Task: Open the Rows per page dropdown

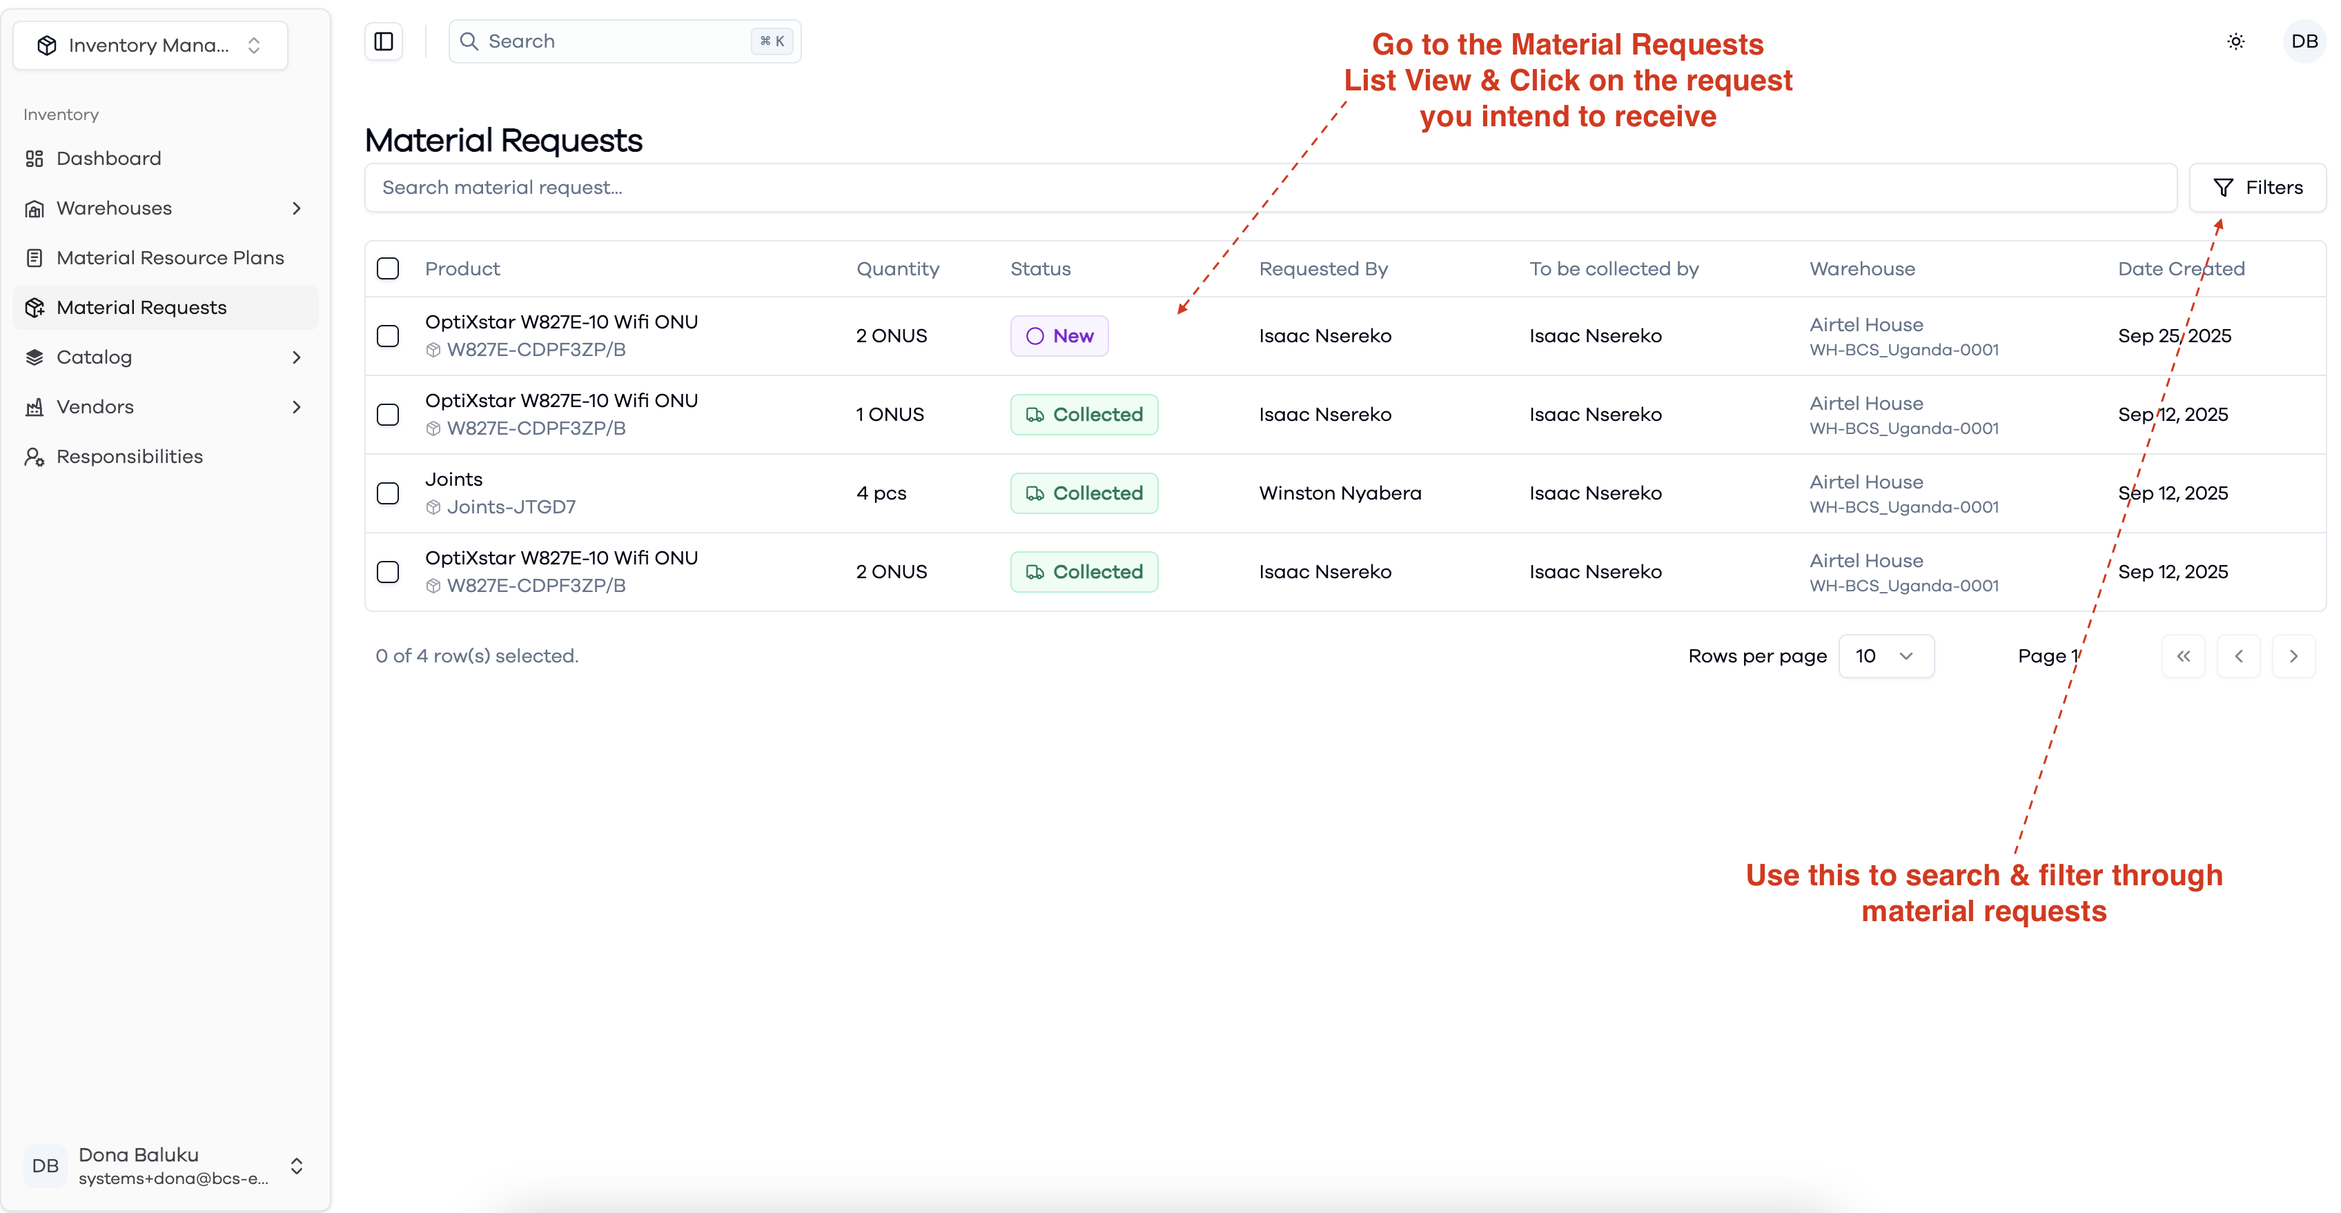Action: (1885, 656)
